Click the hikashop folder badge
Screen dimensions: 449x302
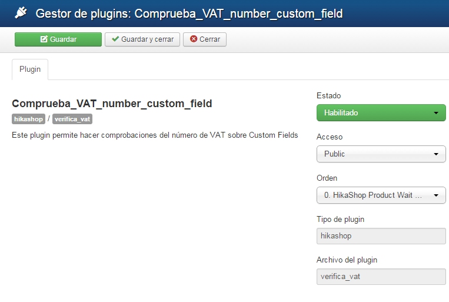tap(28, 119)
